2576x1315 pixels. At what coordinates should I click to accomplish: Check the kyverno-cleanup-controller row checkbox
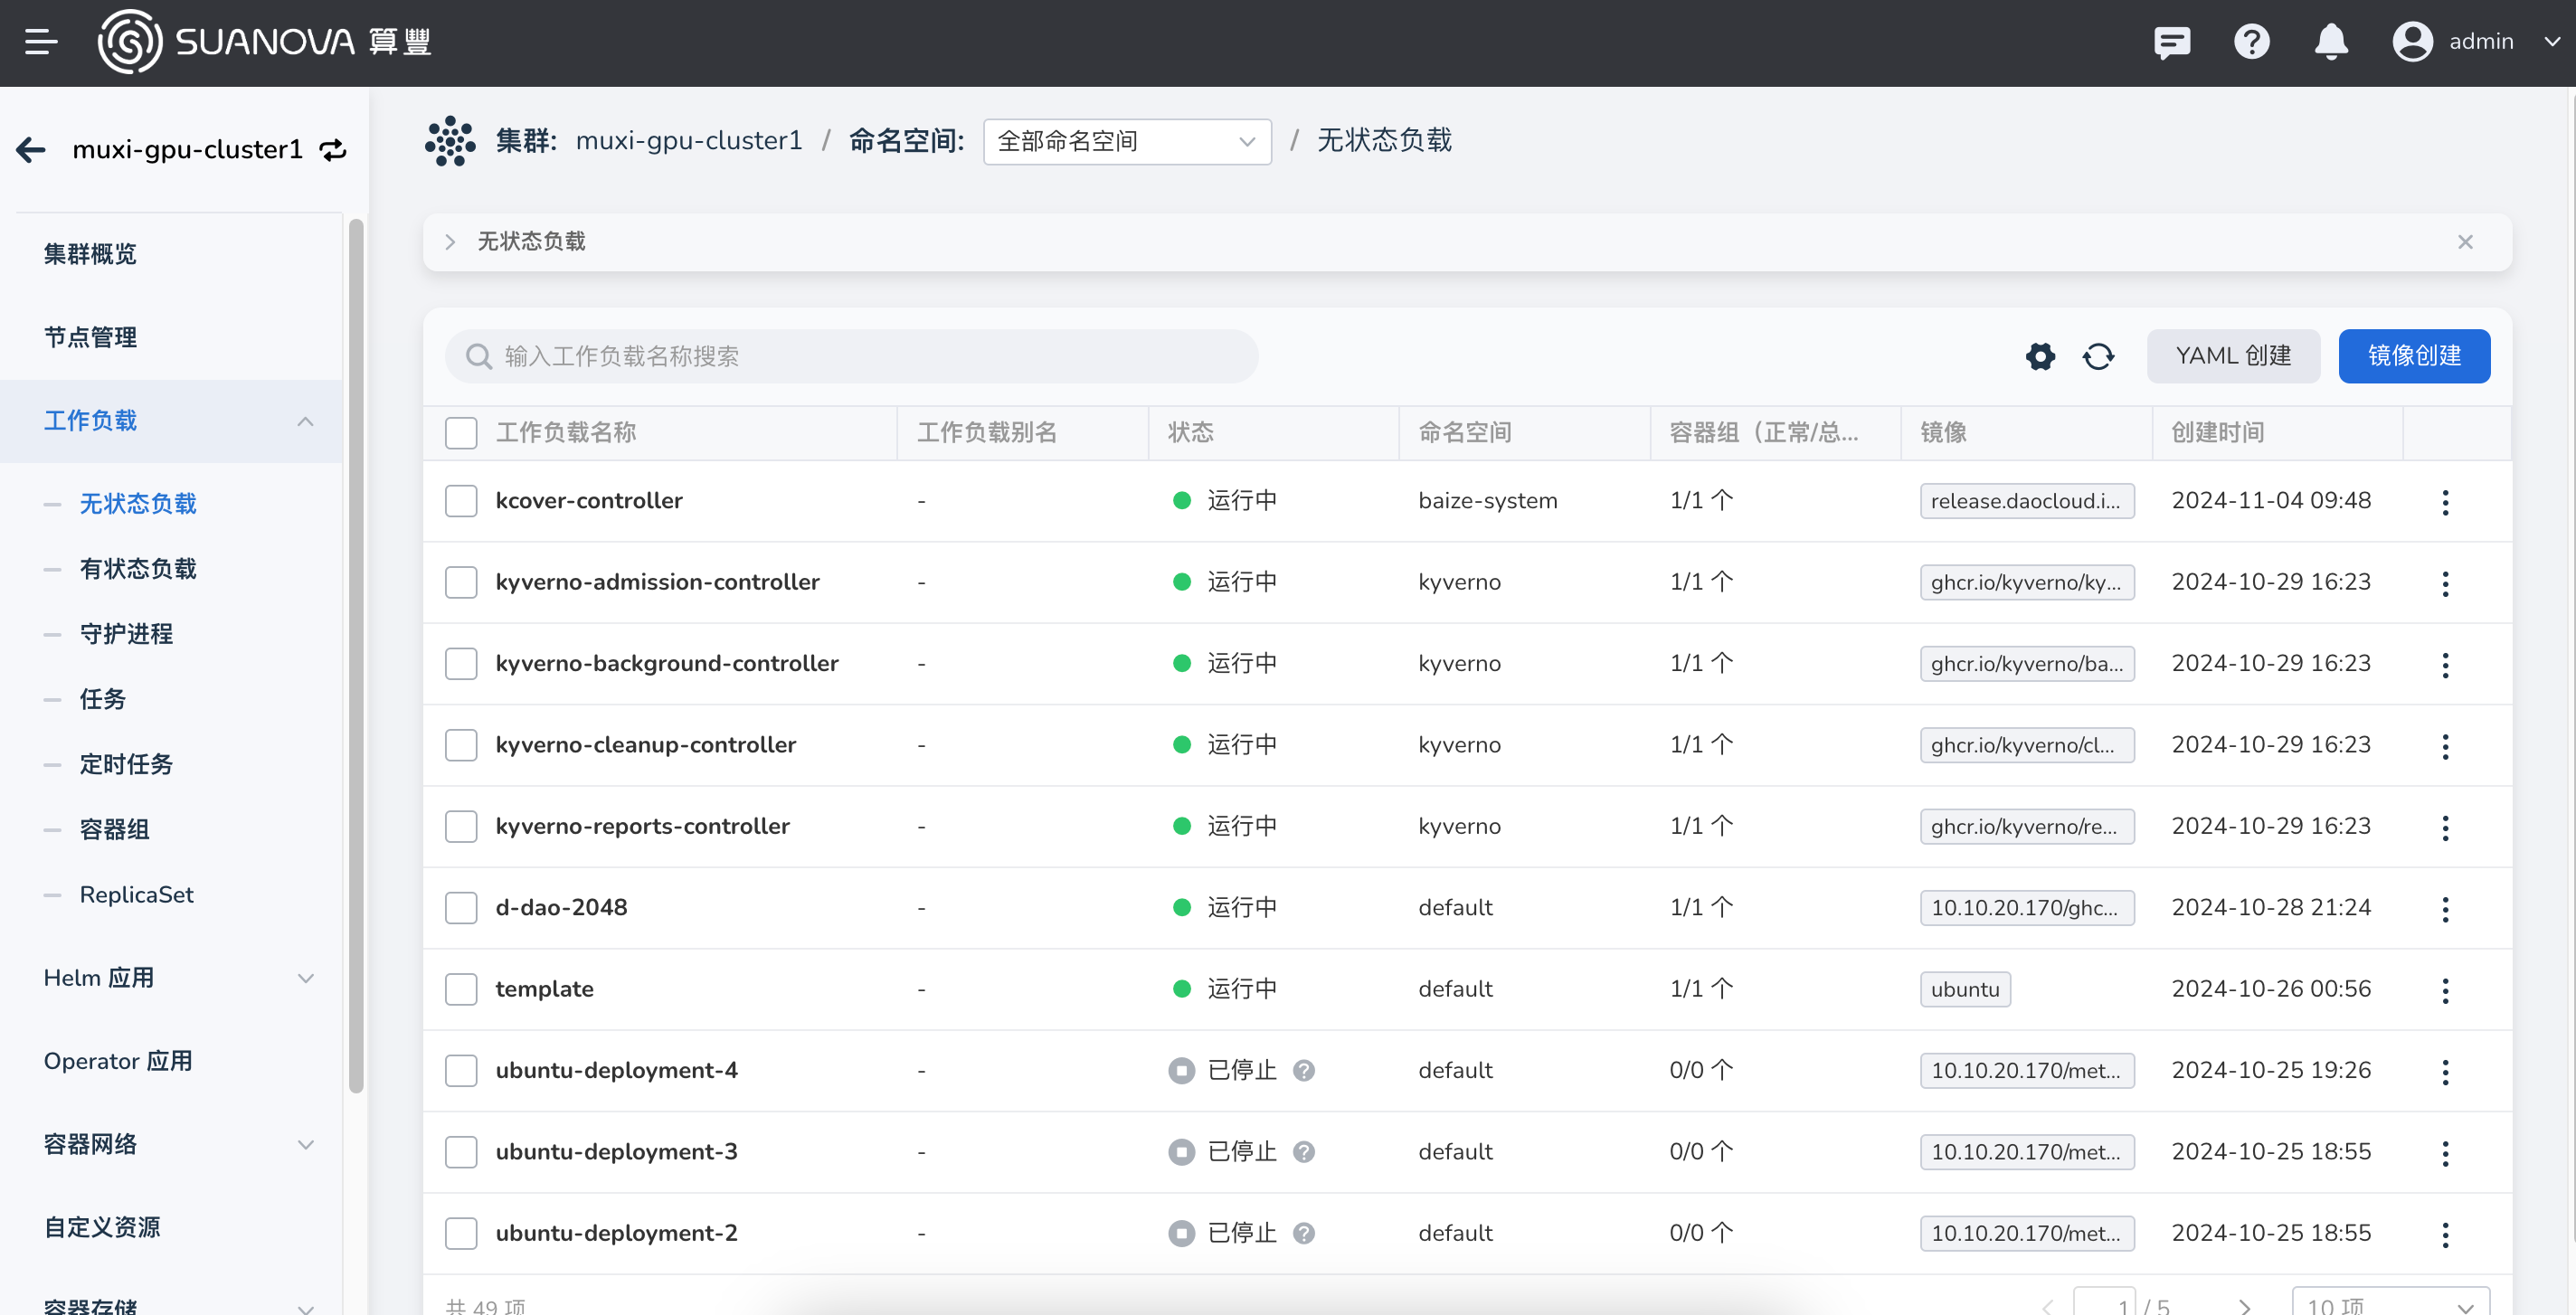point(461,745)
